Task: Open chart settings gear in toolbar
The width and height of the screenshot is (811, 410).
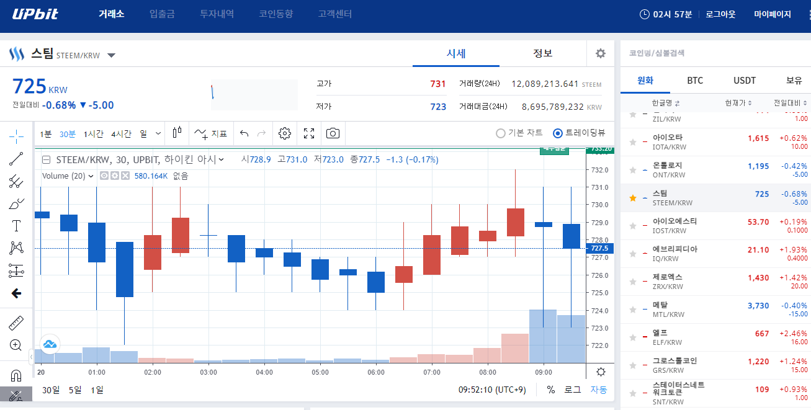Action: (285, 133)
